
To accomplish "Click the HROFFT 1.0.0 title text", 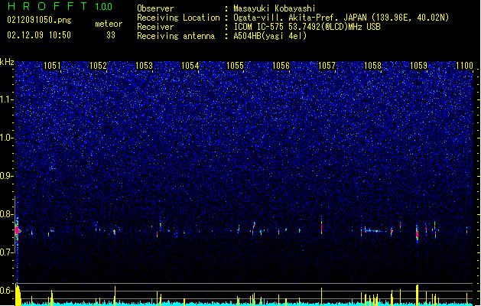I will [60, 6].
